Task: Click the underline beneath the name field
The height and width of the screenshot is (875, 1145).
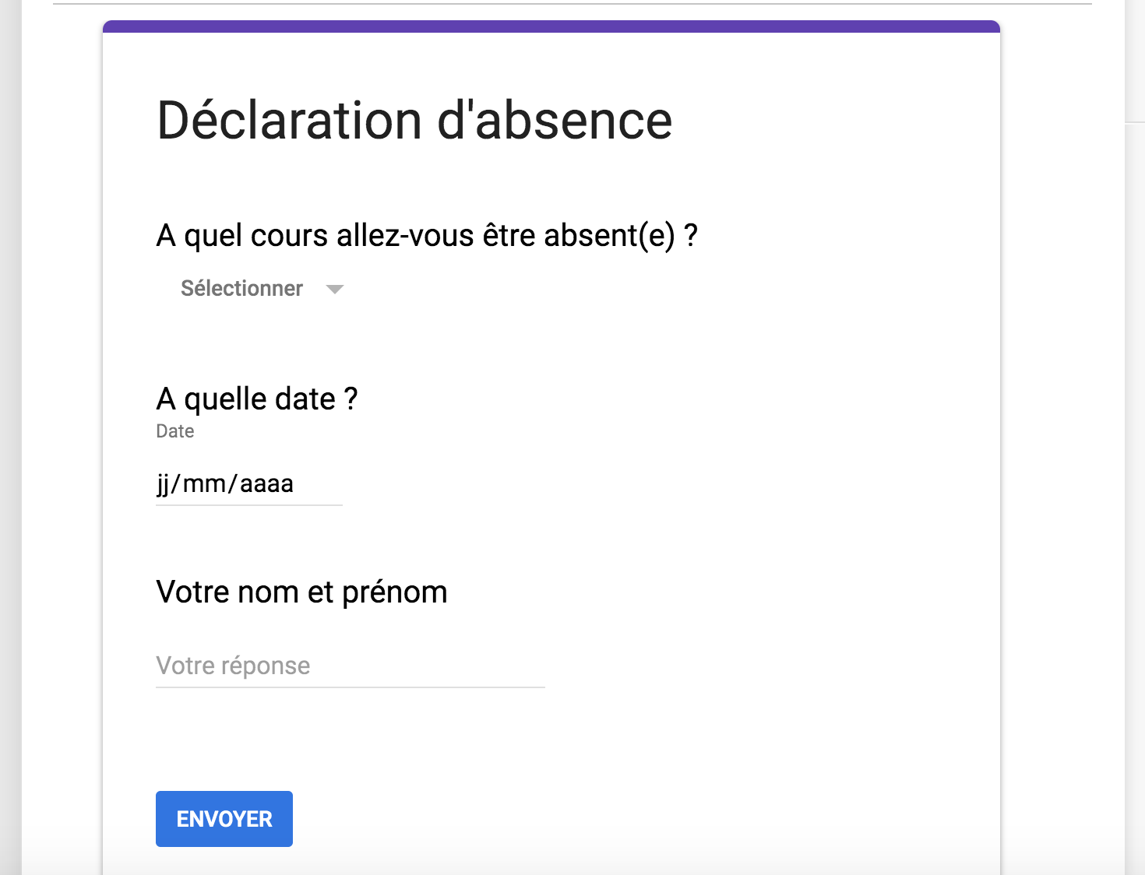Action: click(x=350, y=687)
